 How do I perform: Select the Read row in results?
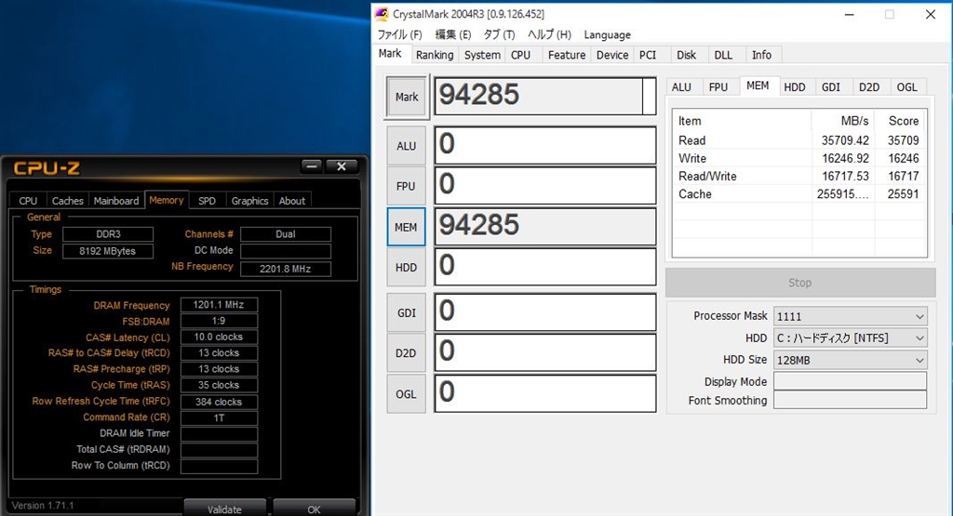[799, 140]
